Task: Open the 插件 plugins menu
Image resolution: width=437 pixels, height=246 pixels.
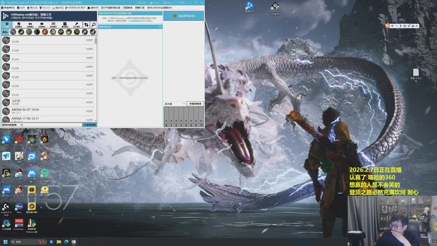Action: point(93,8)
